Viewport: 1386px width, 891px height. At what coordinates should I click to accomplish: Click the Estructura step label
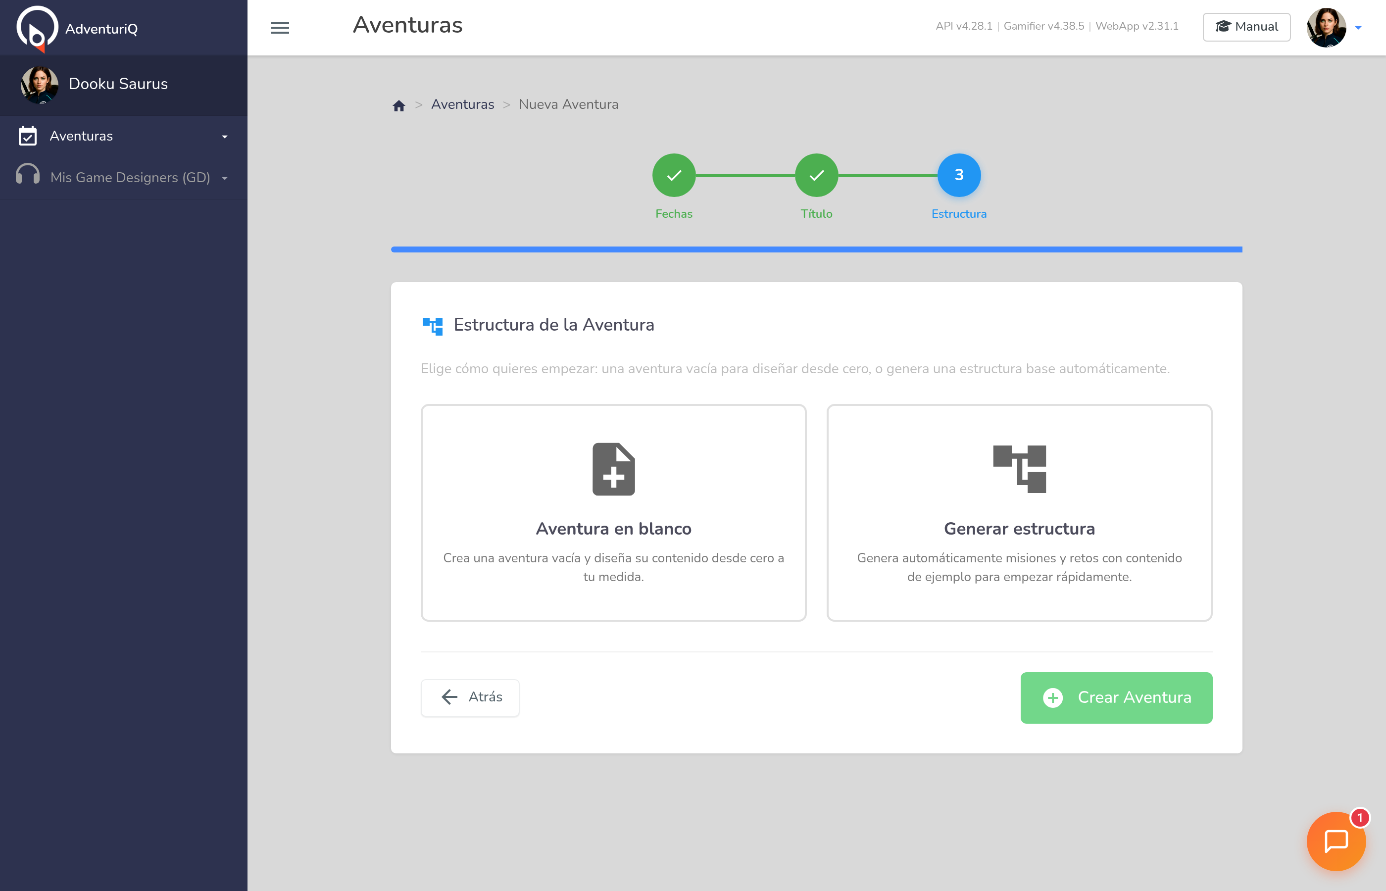tap(958, 213)
